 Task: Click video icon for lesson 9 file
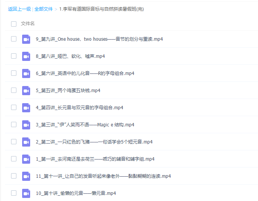pos(26,39)
